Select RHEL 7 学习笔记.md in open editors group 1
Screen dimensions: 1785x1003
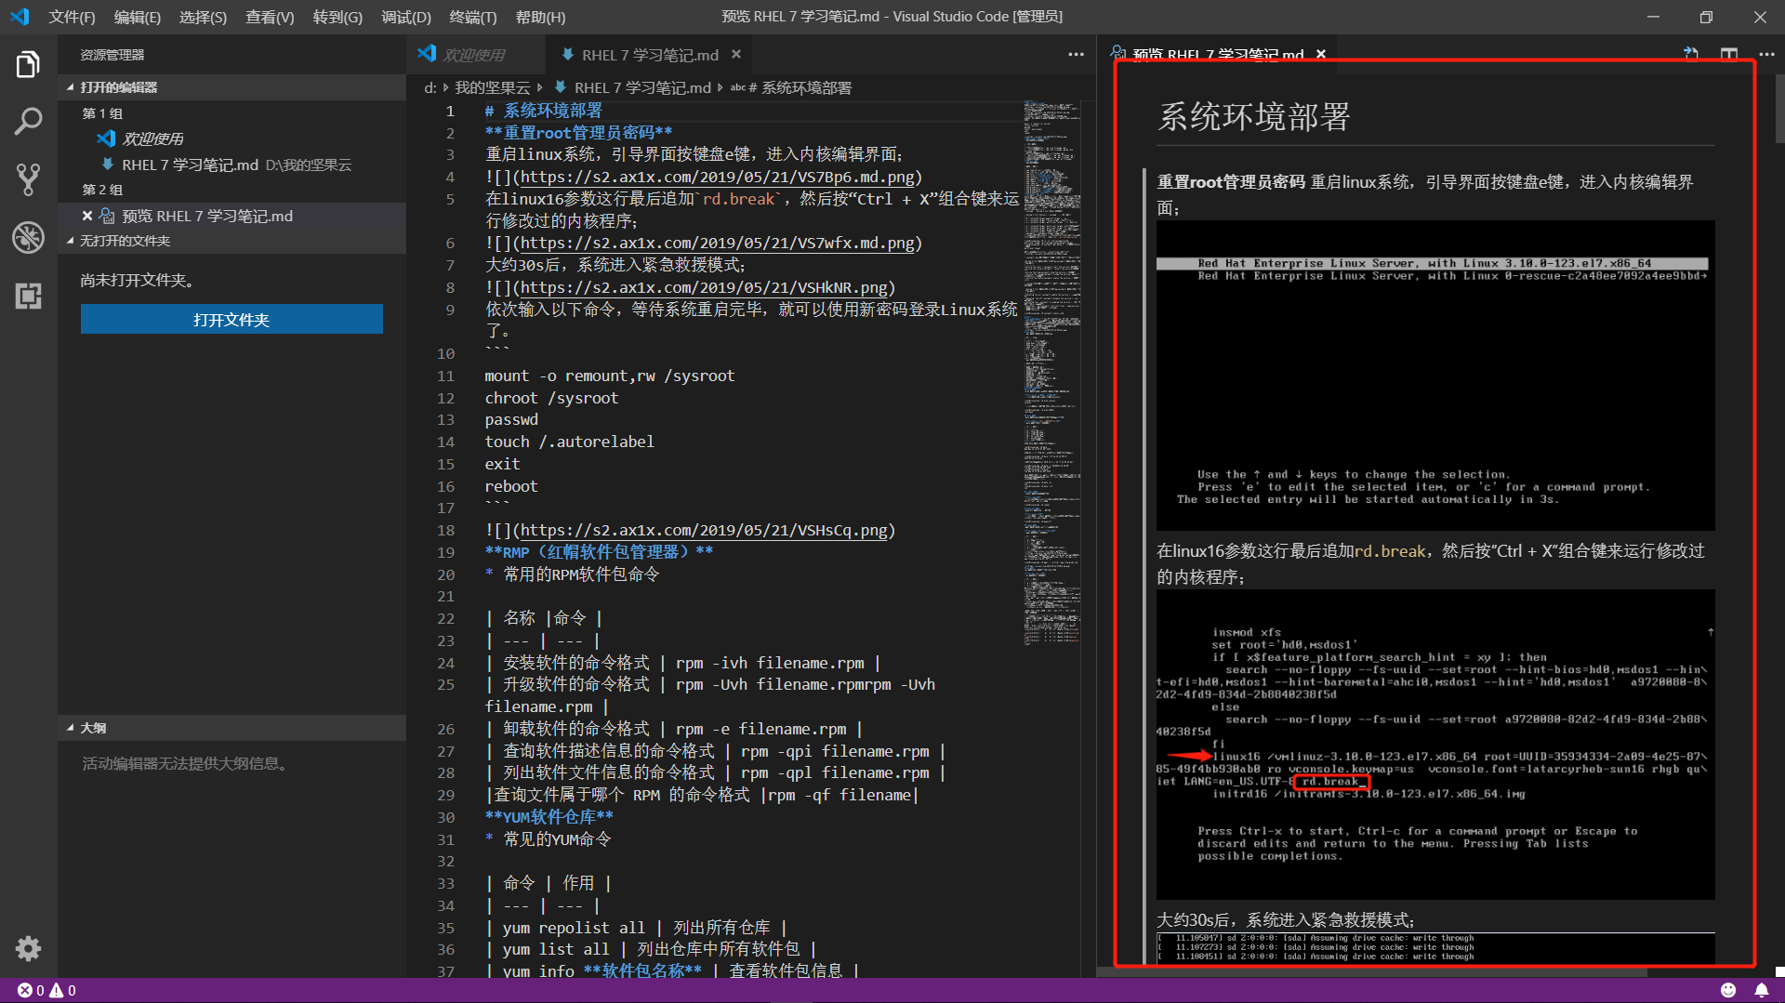(232, 165)
